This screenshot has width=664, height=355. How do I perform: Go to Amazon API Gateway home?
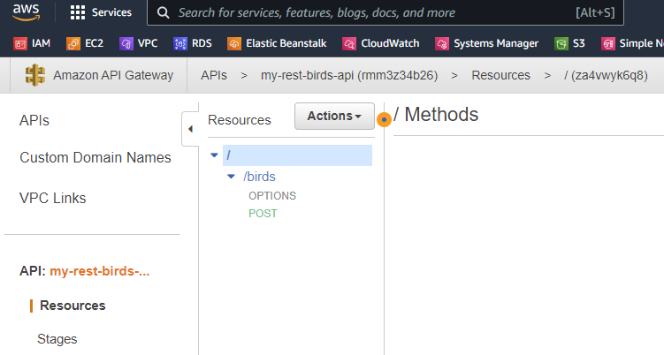coord(113,75)
